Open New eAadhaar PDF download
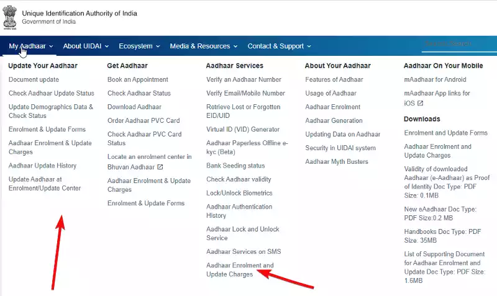The image size is (497, 296). (x=440, y=213)
